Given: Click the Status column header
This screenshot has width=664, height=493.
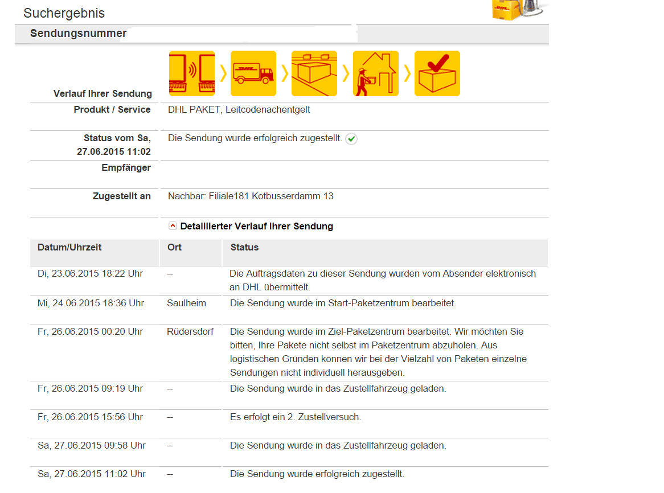Looking at the screenshot, I should click(244, 247).
